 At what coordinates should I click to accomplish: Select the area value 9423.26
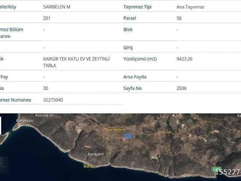click(x=184, y=59)
